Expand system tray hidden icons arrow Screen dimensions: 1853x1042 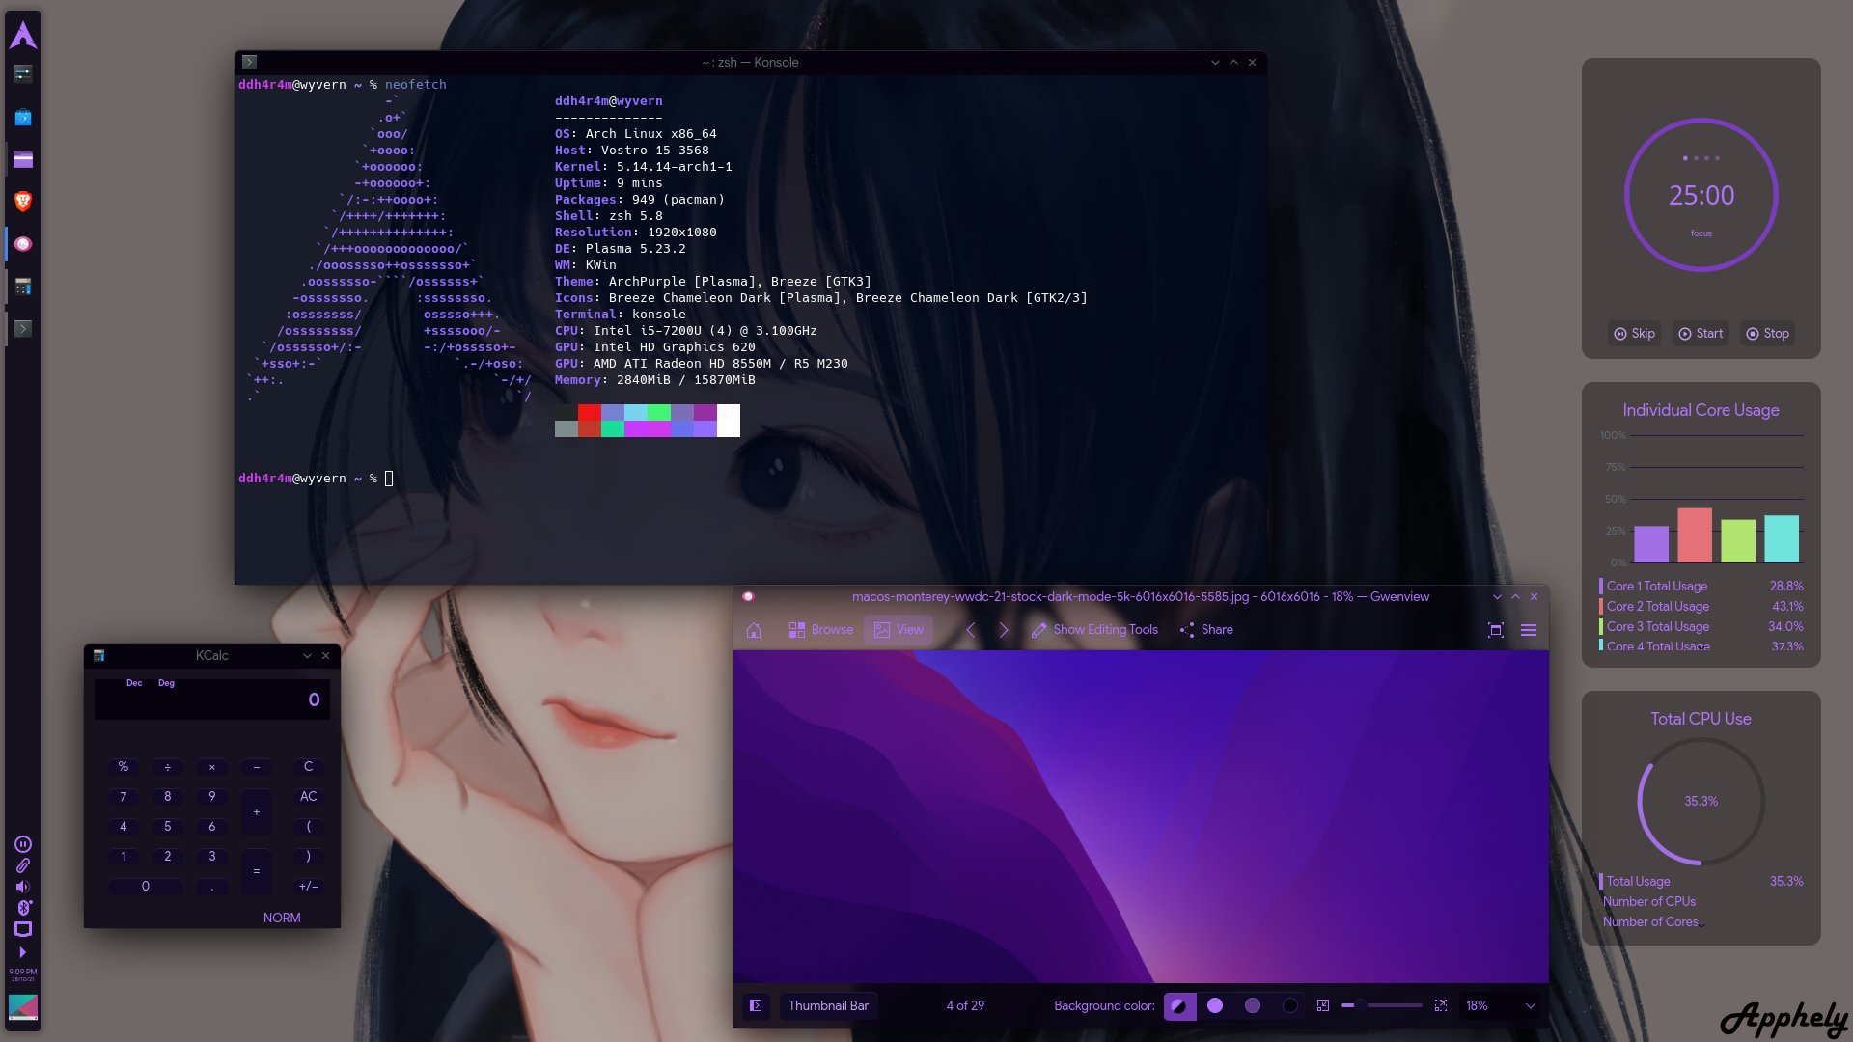pos(23,951)
